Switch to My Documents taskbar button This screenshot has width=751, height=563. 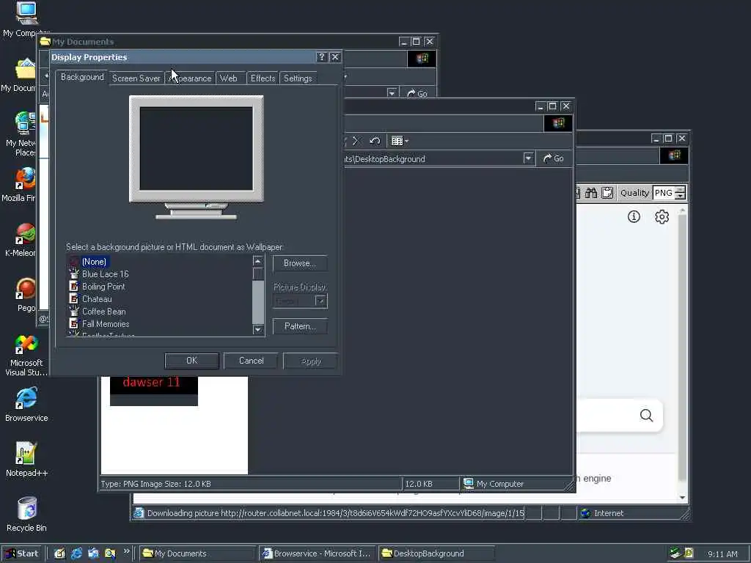pos(197,553)
